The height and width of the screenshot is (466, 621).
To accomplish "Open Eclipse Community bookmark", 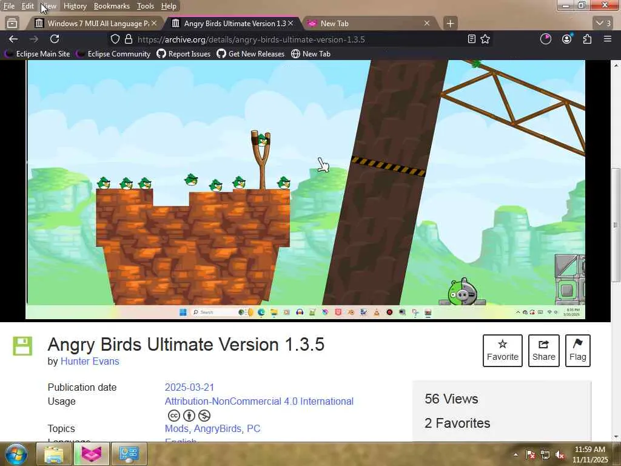I will tap(113, 54).
